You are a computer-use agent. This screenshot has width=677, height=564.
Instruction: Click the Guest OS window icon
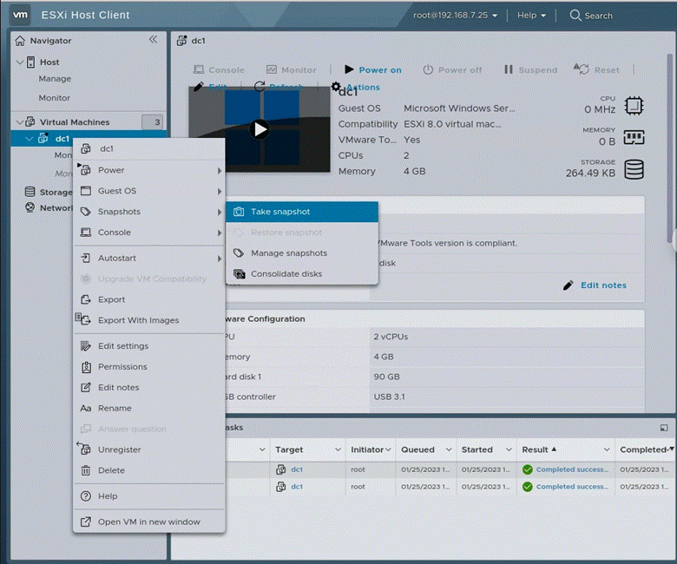(86, 191)
